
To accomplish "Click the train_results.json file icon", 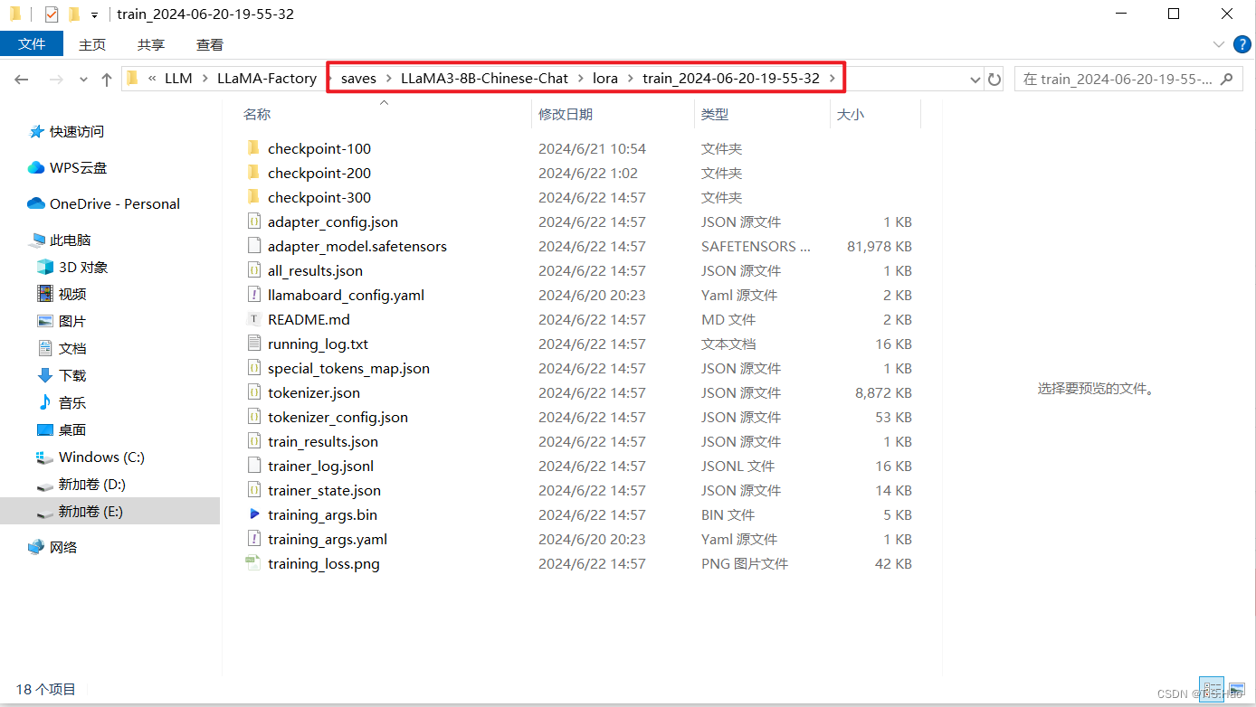I will click(x=253, y=441).
